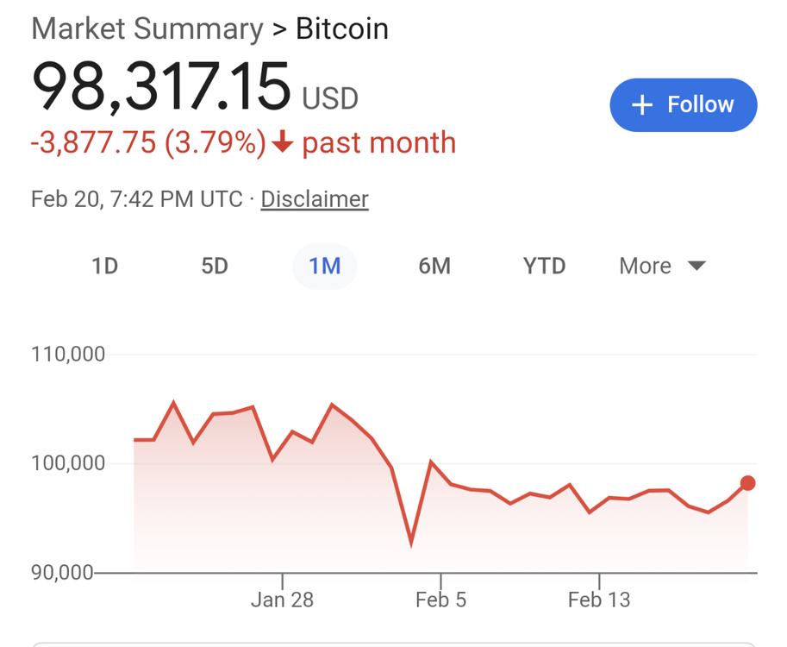This screenshot has height=647, width=787.
Task: Click the Jan 28 date axis label
Action: pos(282,600)
